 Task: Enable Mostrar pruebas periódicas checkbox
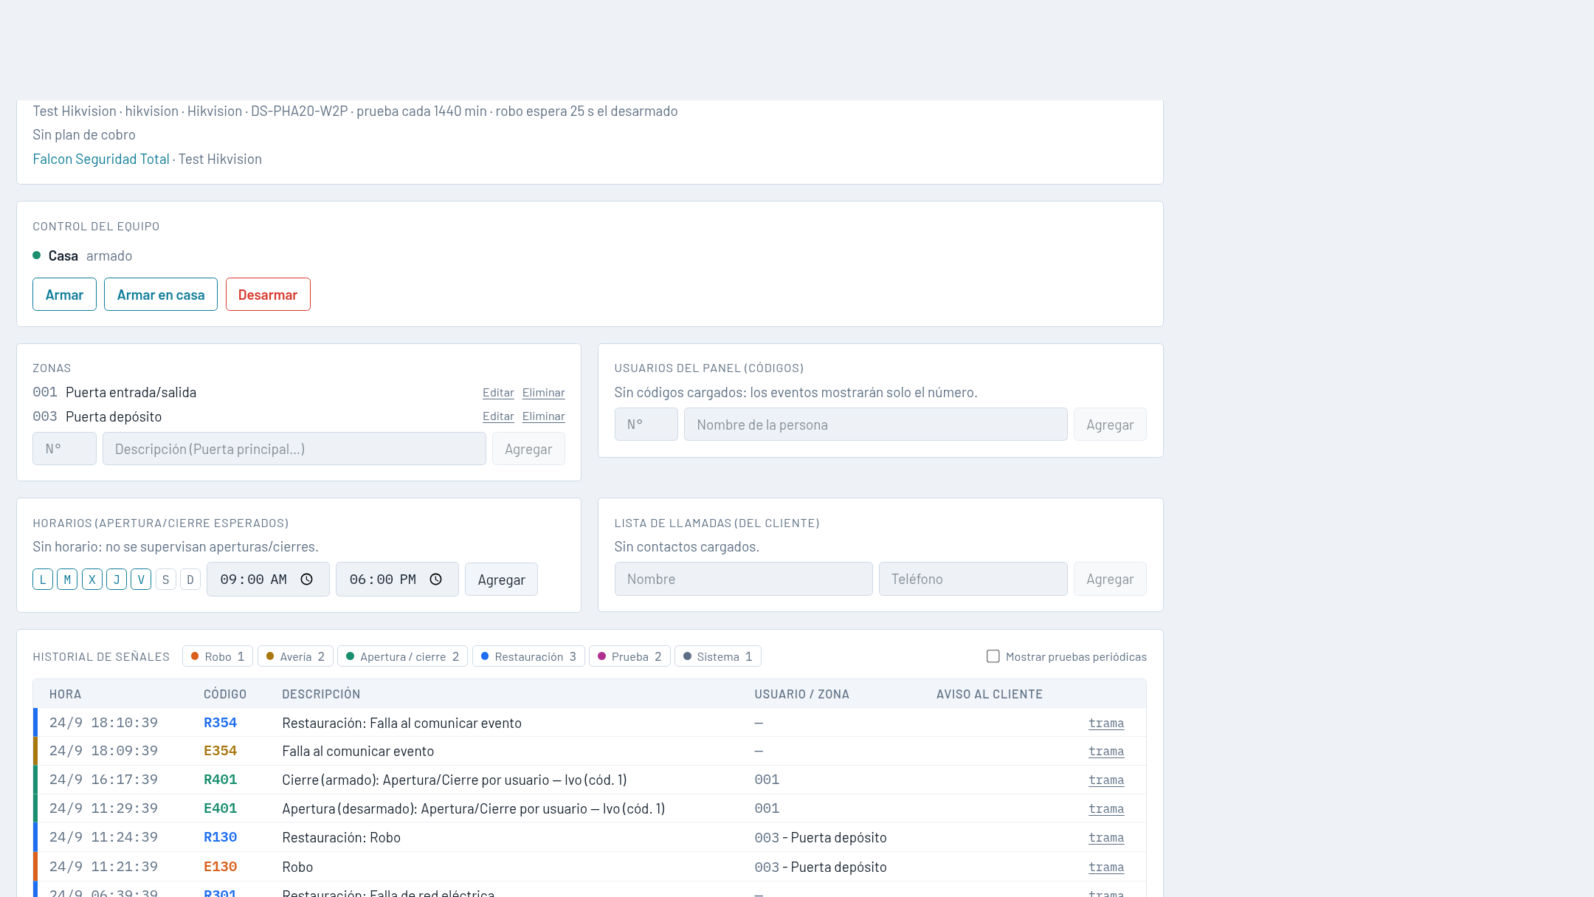(x=993, y=656)
